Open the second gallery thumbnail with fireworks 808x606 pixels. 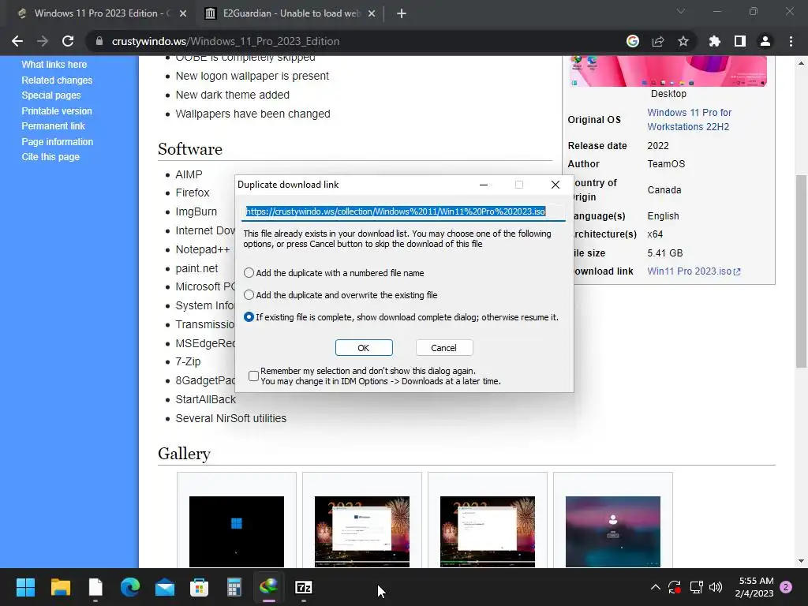click(x=361, y=531)
